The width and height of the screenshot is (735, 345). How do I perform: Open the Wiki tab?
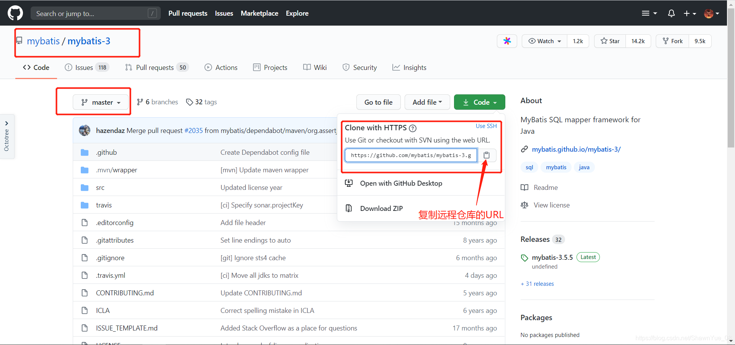(315, 68)
